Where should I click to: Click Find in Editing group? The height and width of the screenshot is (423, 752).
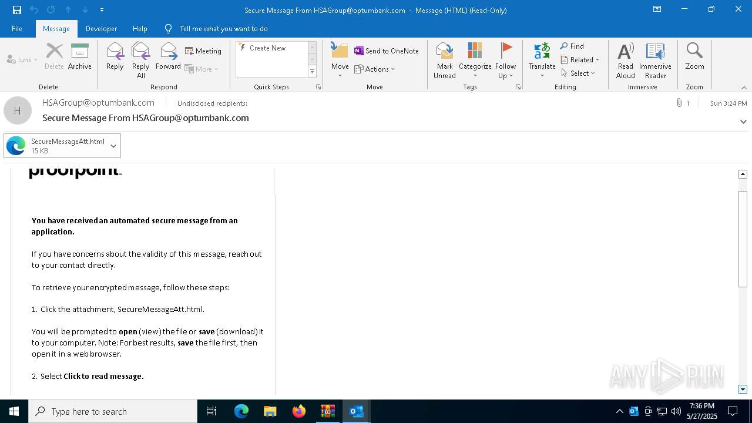point(572,46)
